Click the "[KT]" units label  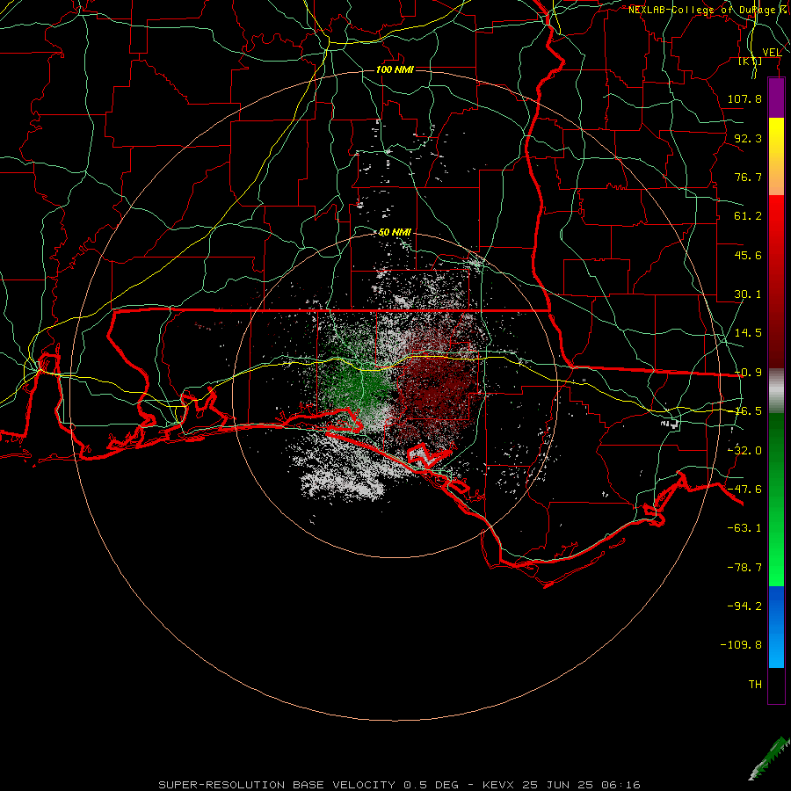(x=751, y=61)
